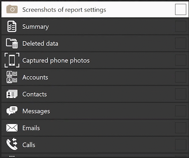The height and width of the screenshot is (158, 189).
Task: Click the Summary checklist document icon
Action: (12, 26)
